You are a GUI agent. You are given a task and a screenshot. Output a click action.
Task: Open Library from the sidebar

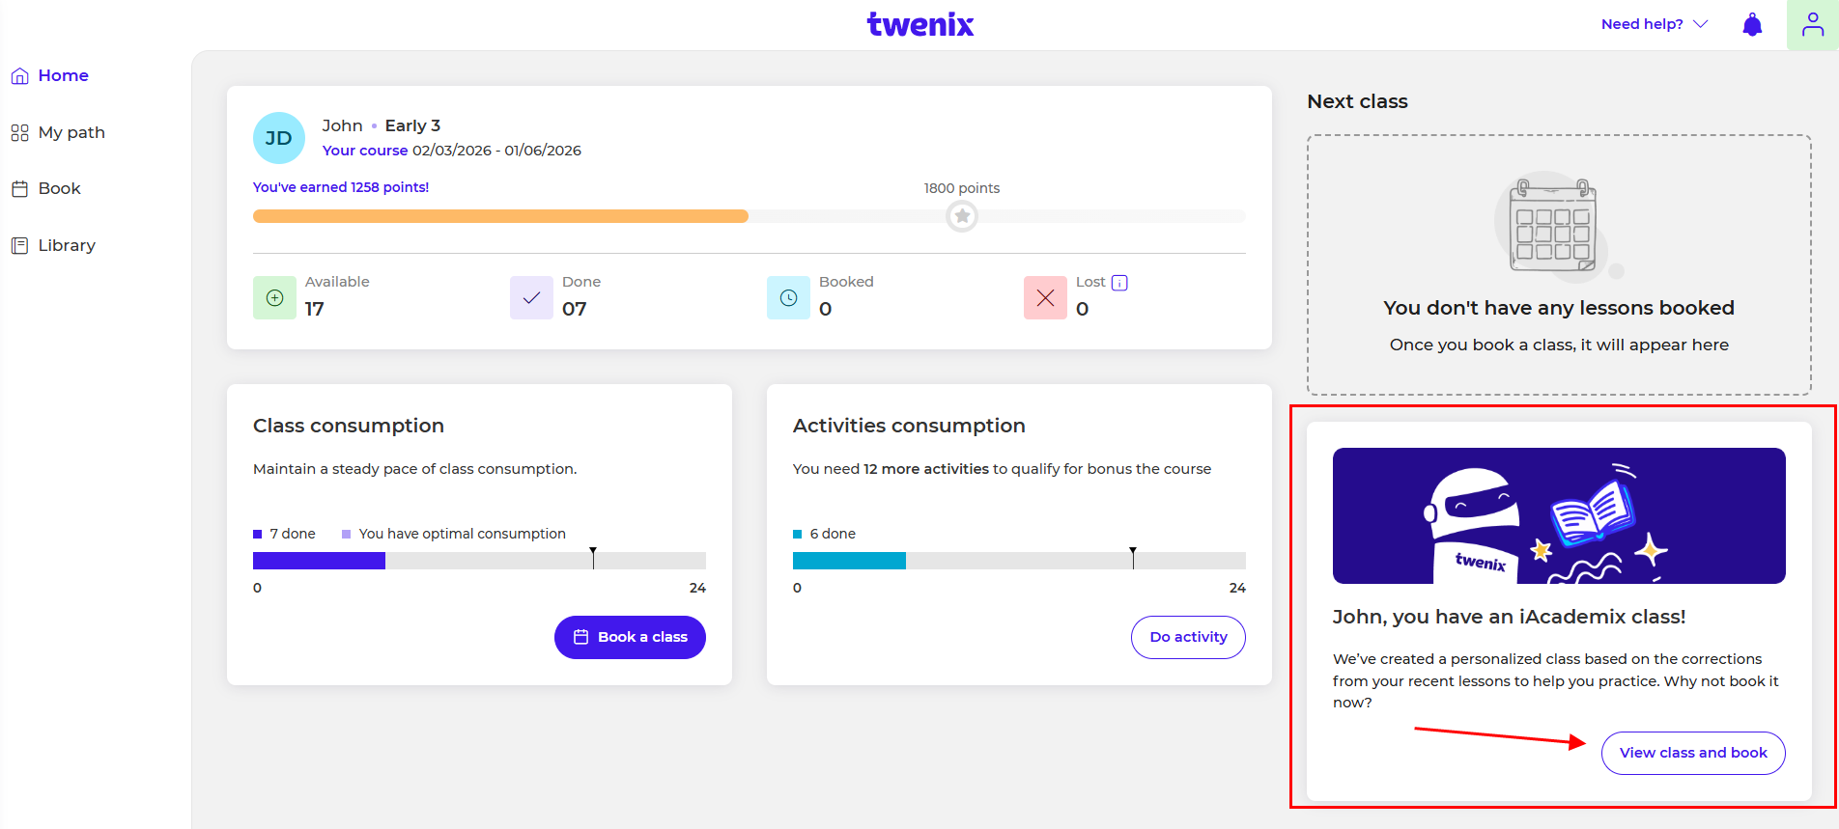point(66,245)
